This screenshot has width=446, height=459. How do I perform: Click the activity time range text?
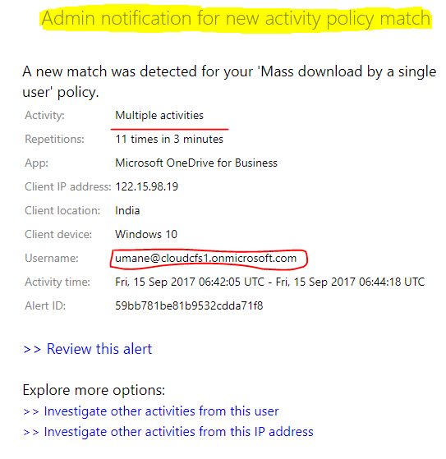[x=269, y=282]
